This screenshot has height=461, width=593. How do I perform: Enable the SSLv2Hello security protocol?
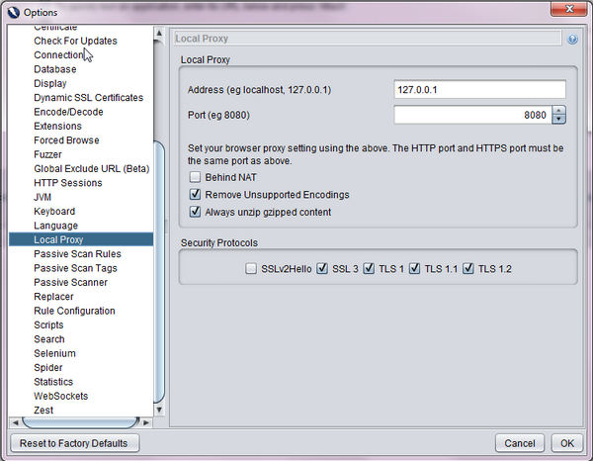(251, 268)
